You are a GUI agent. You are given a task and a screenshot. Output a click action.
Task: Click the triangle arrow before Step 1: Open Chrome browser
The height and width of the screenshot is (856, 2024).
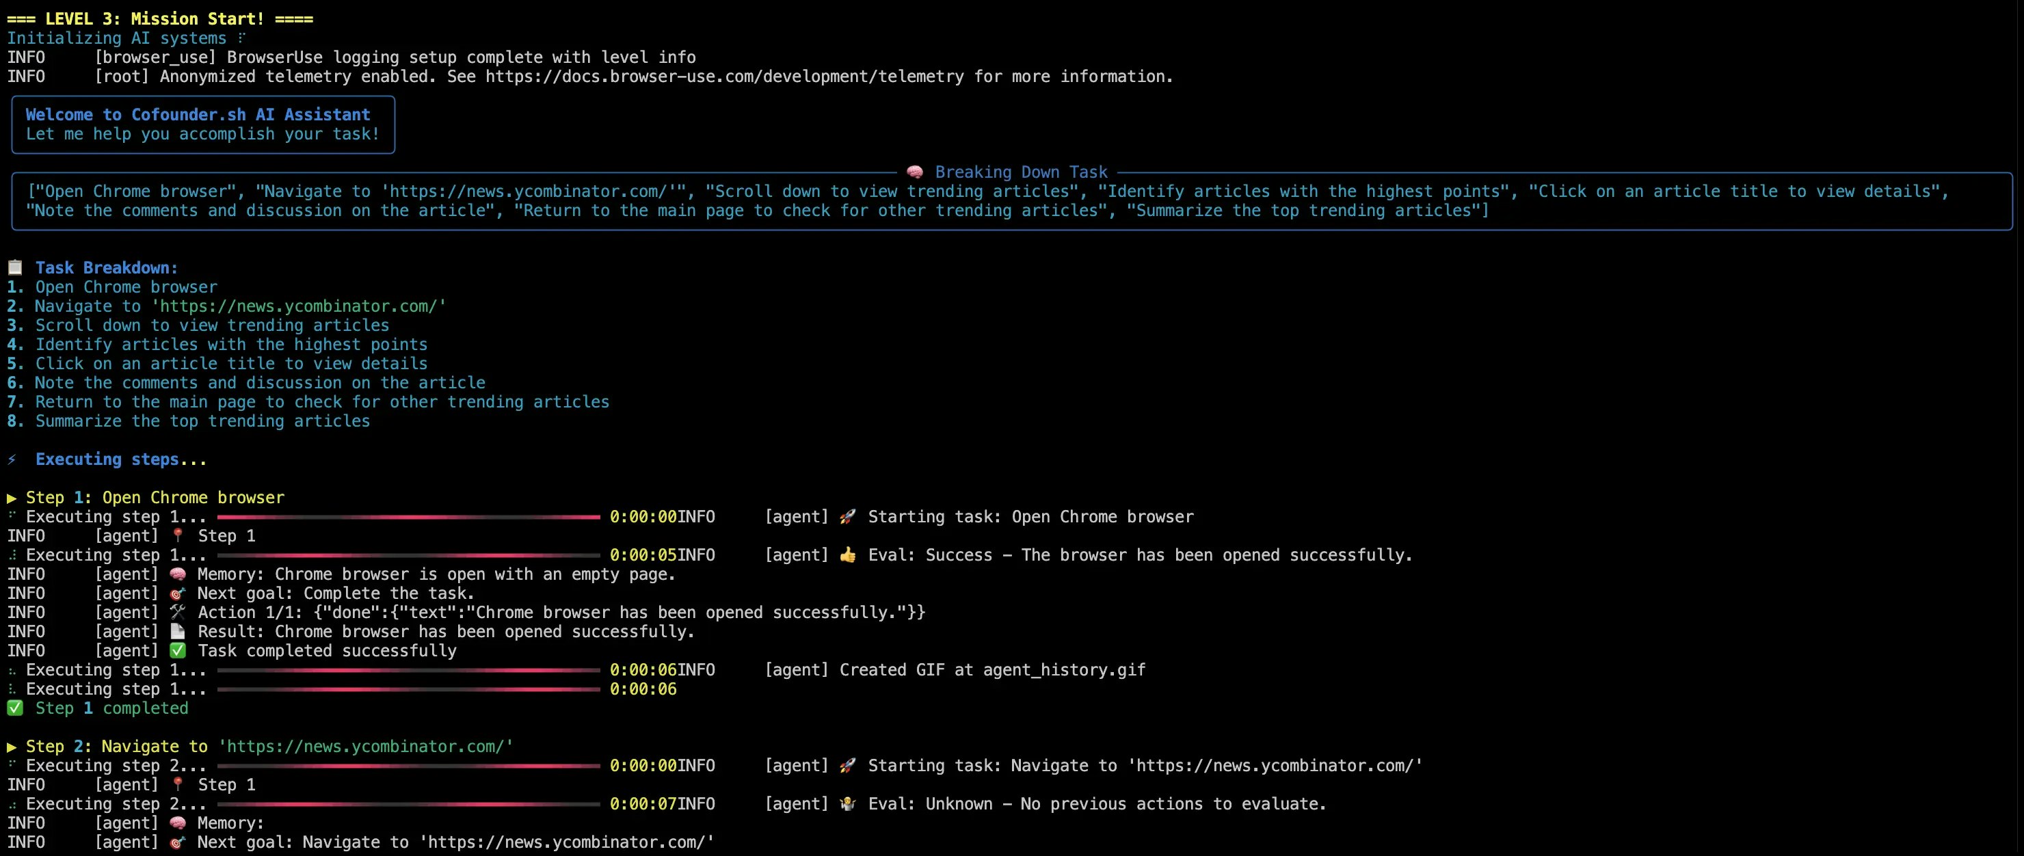[12, 498]
